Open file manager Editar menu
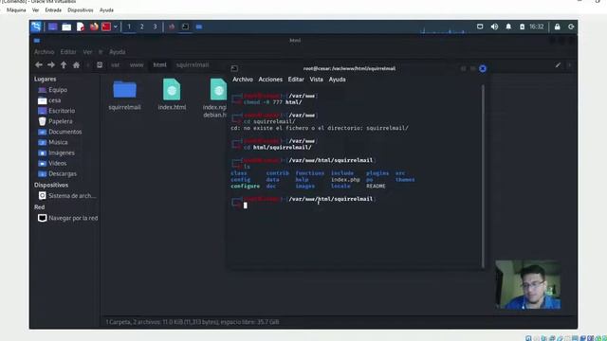The image size is (607, 341). coord(68,52)
